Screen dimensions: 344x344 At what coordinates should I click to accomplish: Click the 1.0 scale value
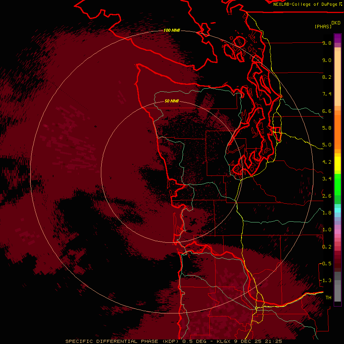click(x=327, y=230)
